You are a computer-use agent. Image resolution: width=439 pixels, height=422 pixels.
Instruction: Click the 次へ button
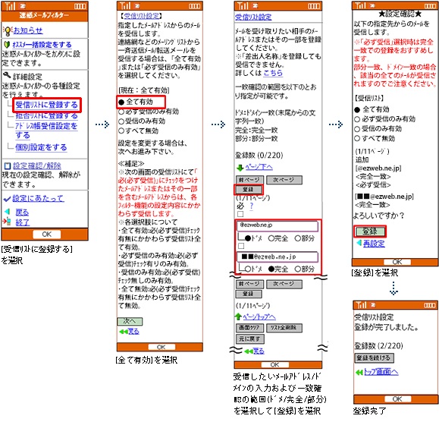point(130,321)
